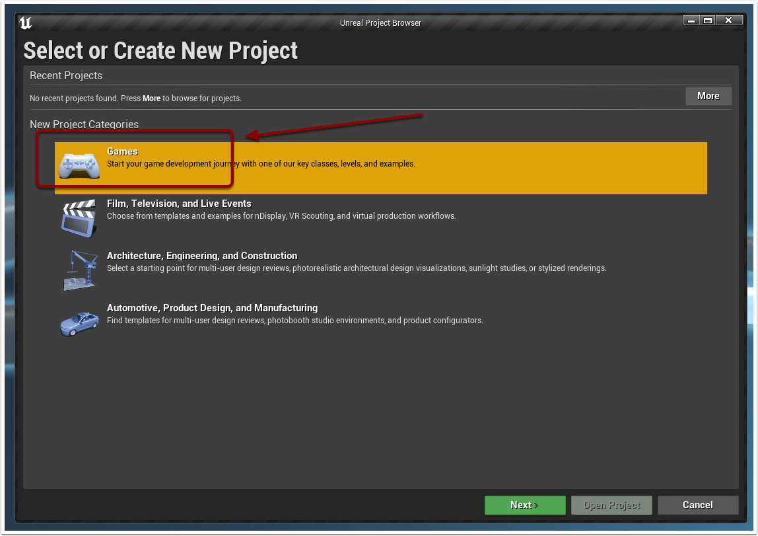The height and width of the screenshot is (536, 758).
Task: Click the nDisplay and VR Scouting description
Action: 281,216
